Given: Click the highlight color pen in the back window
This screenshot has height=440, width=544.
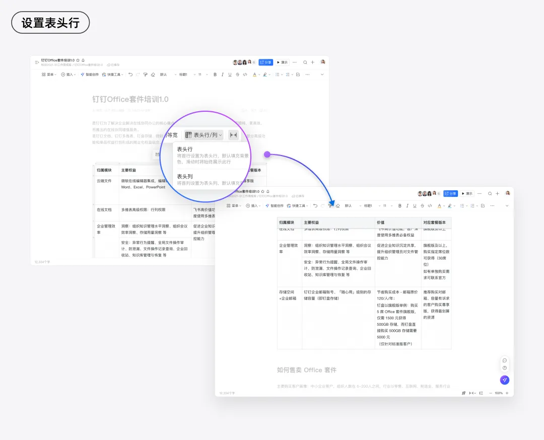Looking at the screenshot, I should 265,75.
